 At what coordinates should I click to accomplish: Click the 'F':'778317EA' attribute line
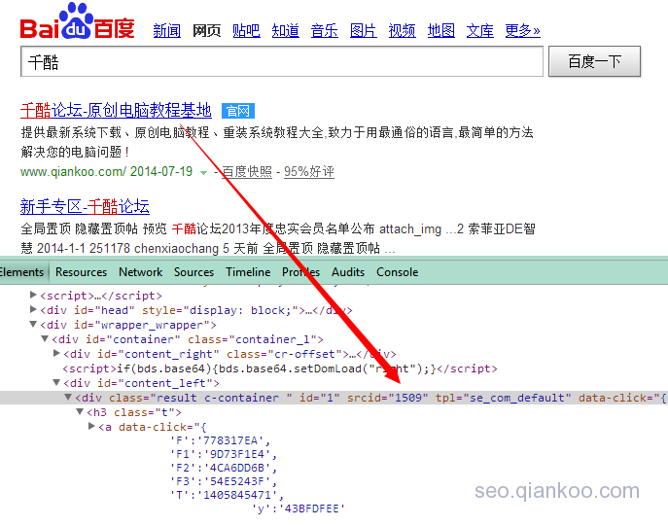point(220,440)
